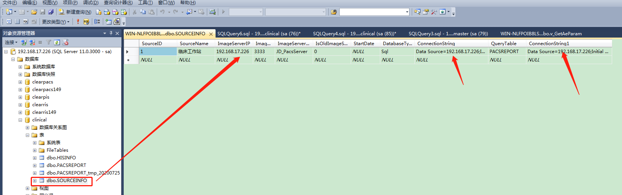
Task: Expand the clearpacs database node
Action: coord(20,82)
